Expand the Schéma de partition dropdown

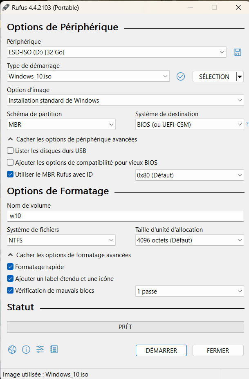pyautogui.click(x=61, y=124)
